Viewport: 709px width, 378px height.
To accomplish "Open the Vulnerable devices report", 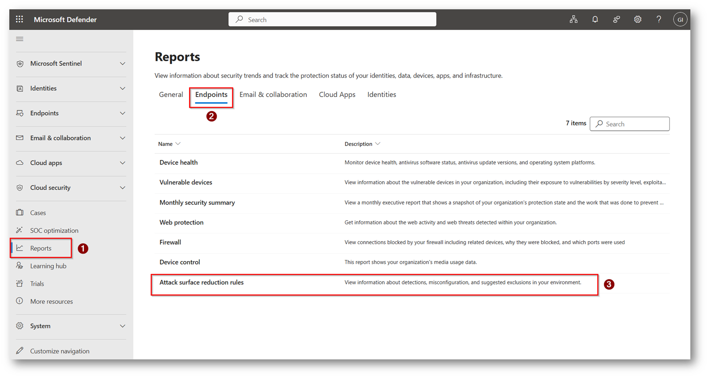I will 186,183.
